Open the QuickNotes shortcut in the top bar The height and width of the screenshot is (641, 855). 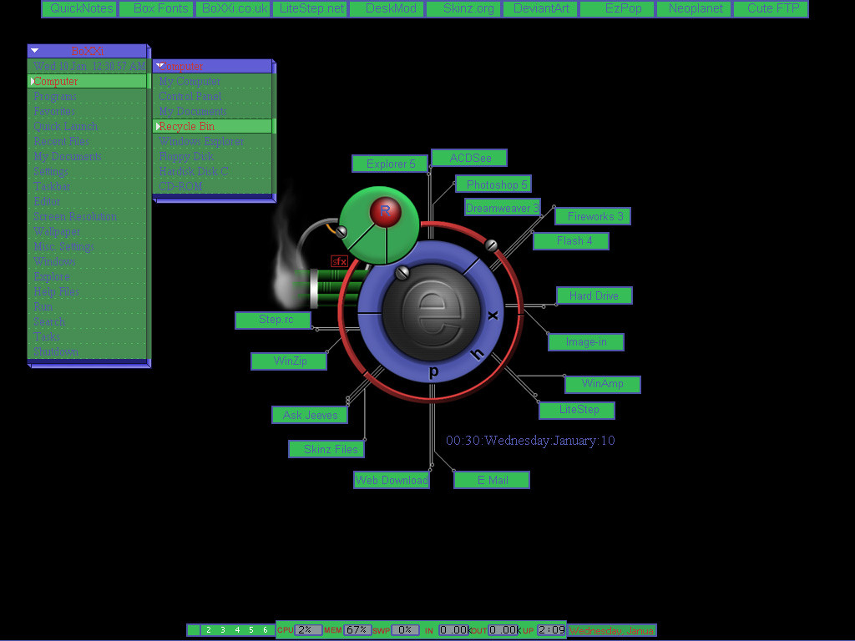(x=79, y=8)
